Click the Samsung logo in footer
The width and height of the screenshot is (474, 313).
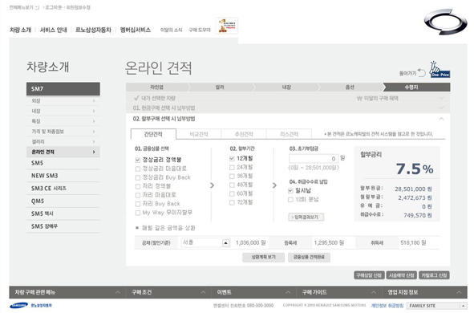pos(18,306)
